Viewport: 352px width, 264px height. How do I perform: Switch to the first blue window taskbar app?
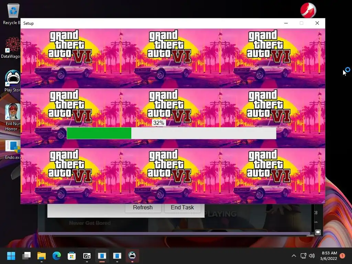coord(102,256)
